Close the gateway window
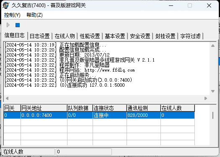 pos(209,5)
